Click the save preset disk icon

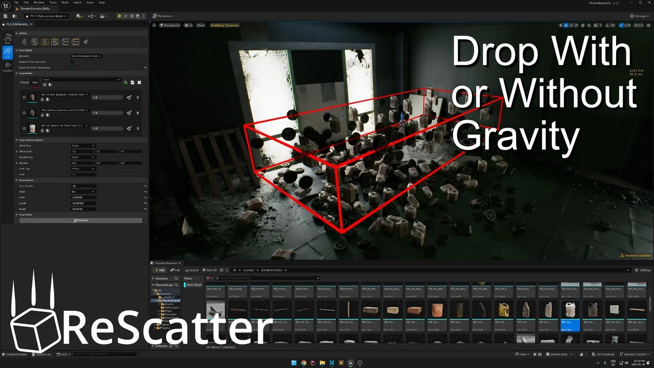point(133,82)
